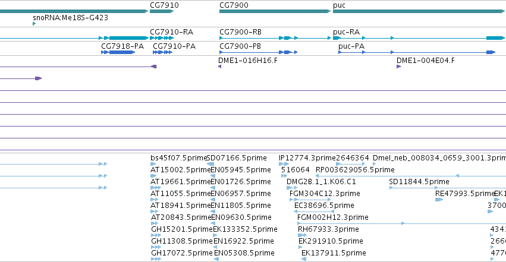The image size is (506, 262).
Task: Select the puc-RA transcript label
Action: click(x=346, y=32)
